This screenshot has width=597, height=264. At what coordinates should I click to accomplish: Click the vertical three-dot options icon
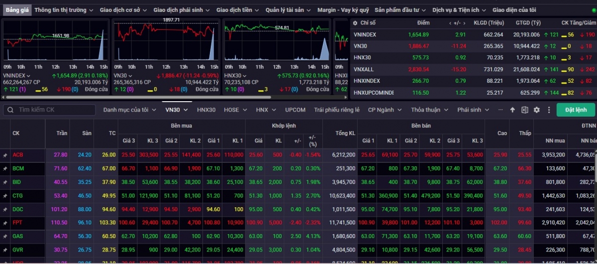pyautogui.click(x=549, y=110)
